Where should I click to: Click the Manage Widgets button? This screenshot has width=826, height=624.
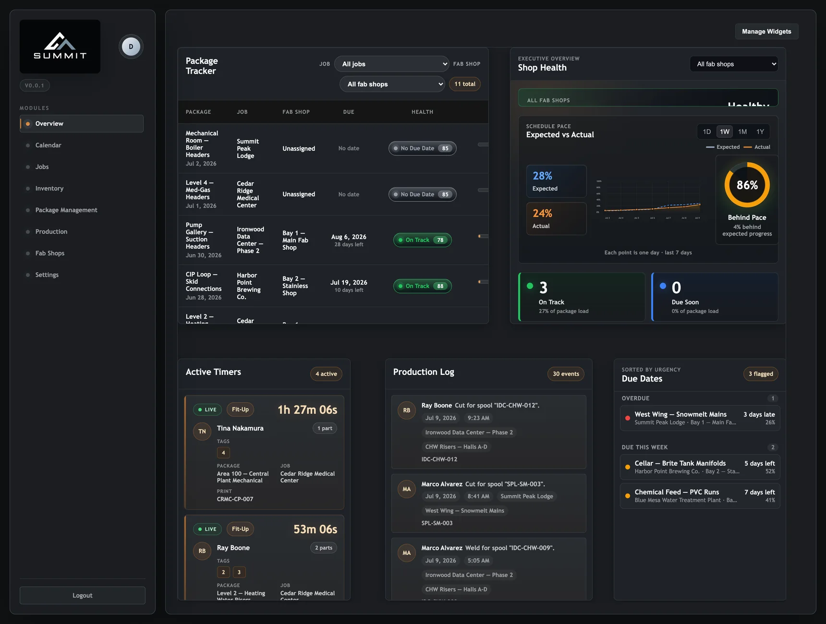[x=766, y=31]
